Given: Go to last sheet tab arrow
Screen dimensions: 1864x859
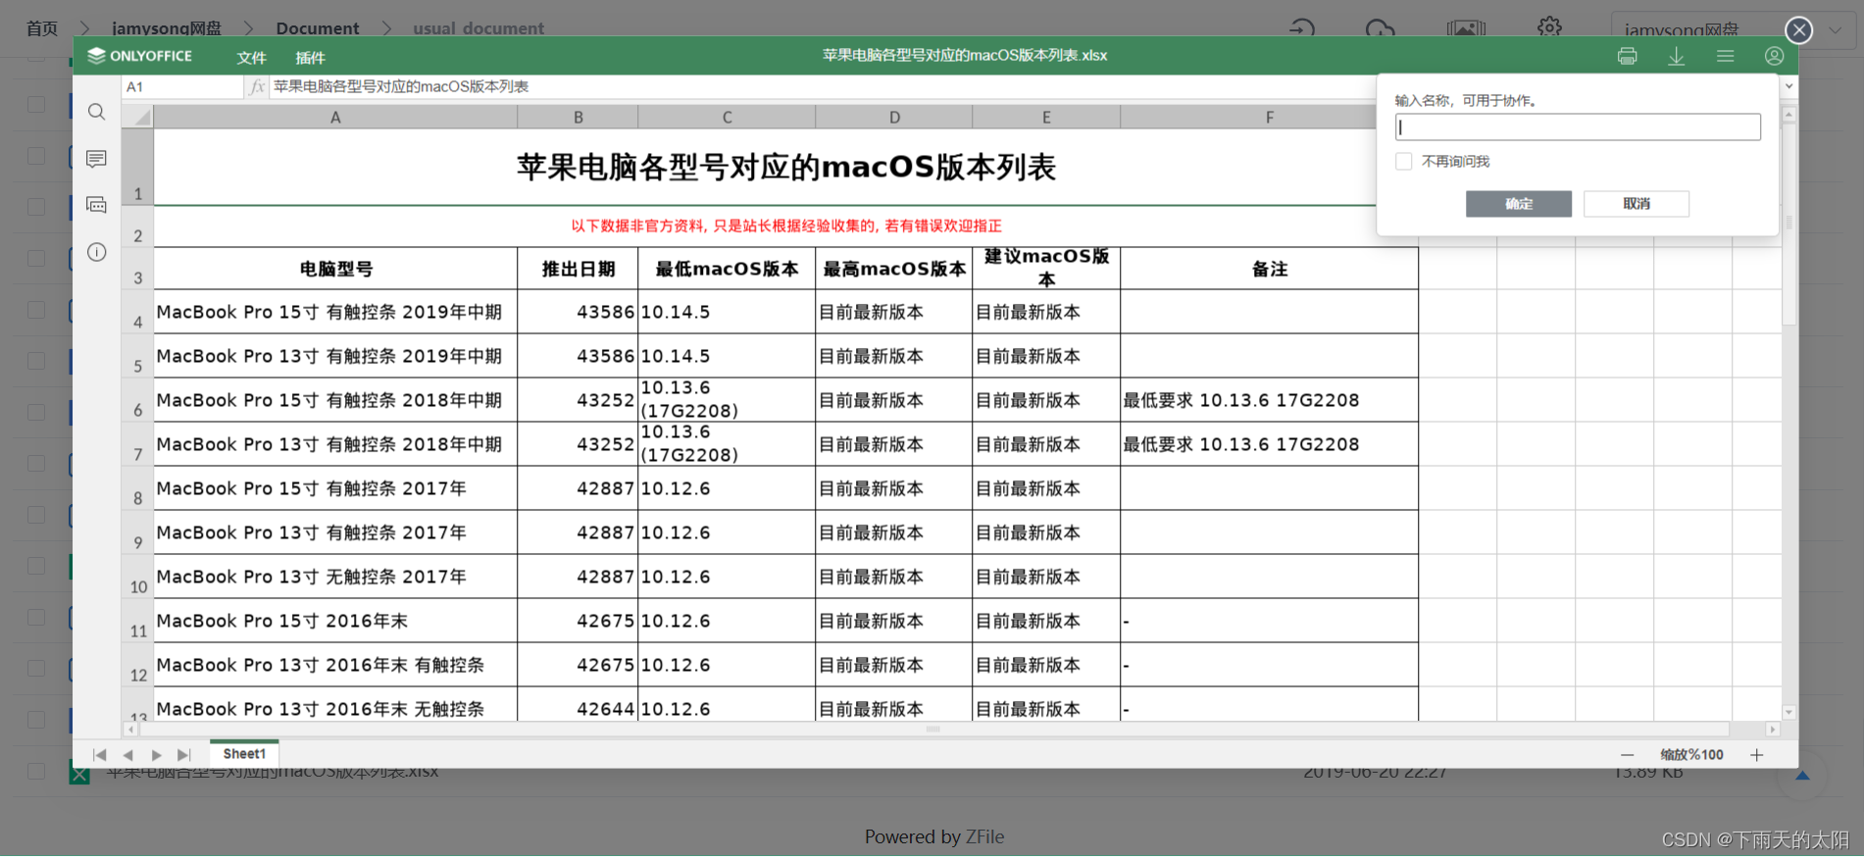Looking at the screenshot, I should (x=183, y=755).
